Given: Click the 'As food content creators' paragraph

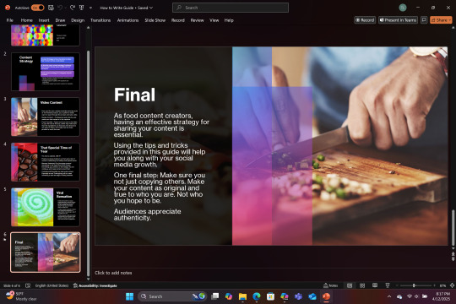Looking at the screenshot, I should (x=161, y=125).
